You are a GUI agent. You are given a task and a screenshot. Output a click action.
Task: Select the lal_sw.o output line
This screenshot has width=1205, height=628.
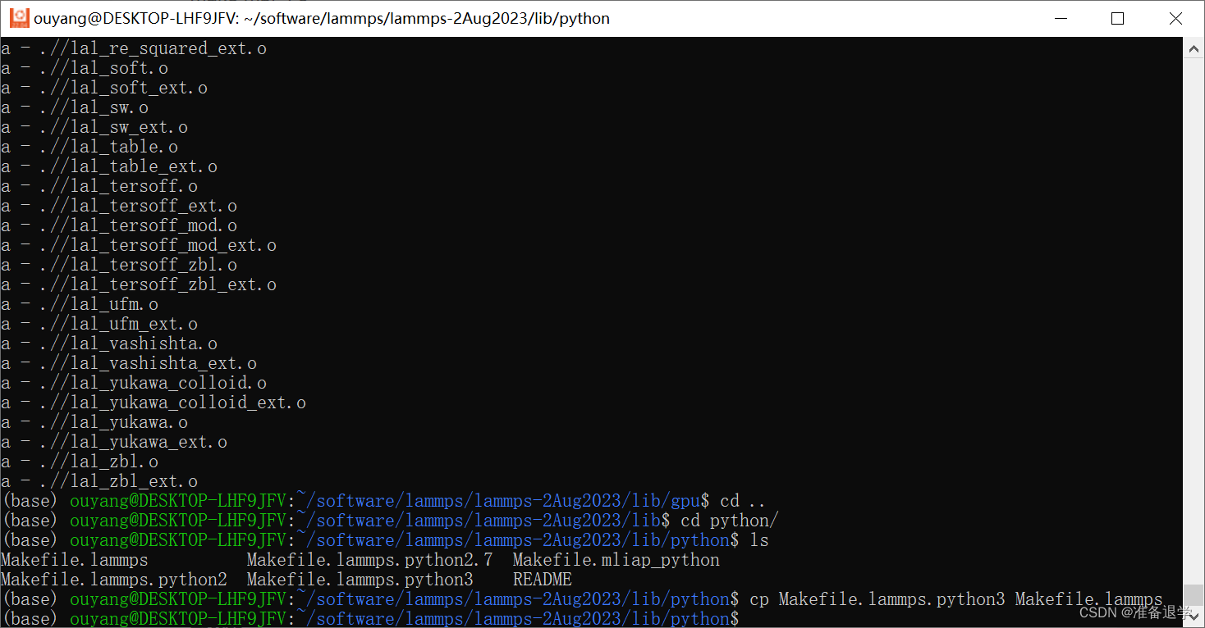coord(99,107)
